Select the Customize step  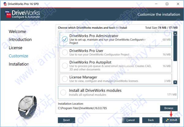click(x=18, y=56)
